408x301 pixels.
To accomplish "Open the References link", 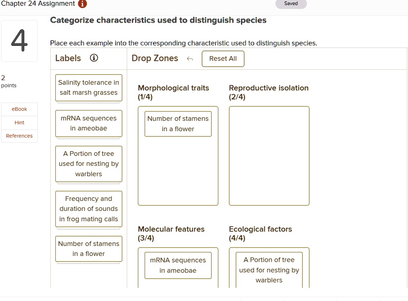I will click(x=19, y=136).
